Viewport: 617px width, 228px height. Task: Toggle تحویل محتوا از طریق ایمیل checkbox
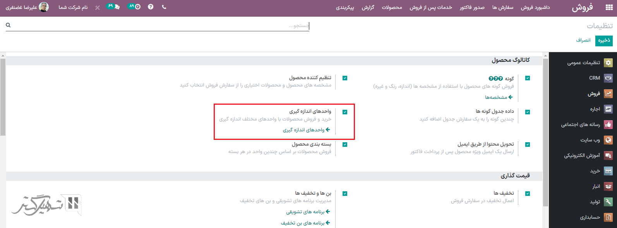(528, 145)
